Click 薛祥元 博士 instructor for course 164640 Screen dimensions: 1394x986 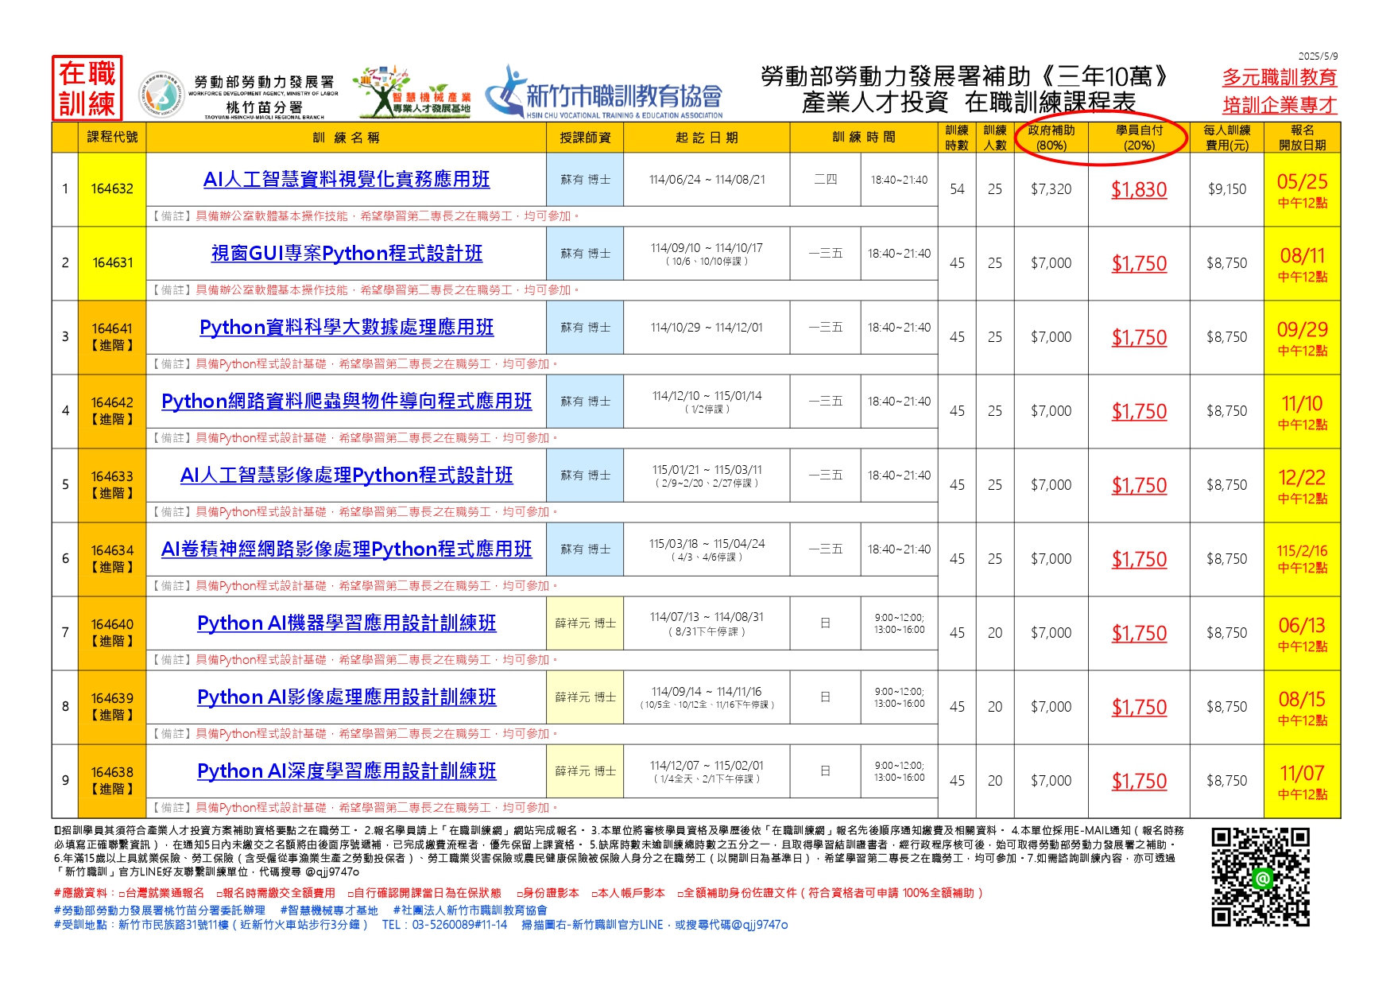point(585,623)
